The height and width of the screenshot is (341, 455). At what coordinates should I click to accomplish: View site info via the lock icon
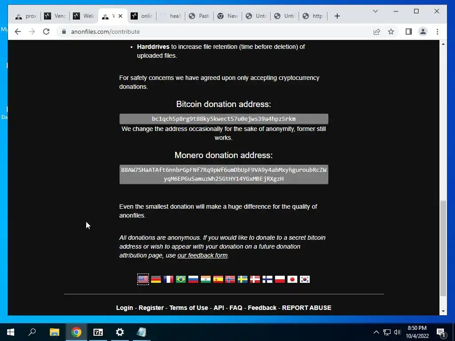pyautogui.click(x=64, y=32)
